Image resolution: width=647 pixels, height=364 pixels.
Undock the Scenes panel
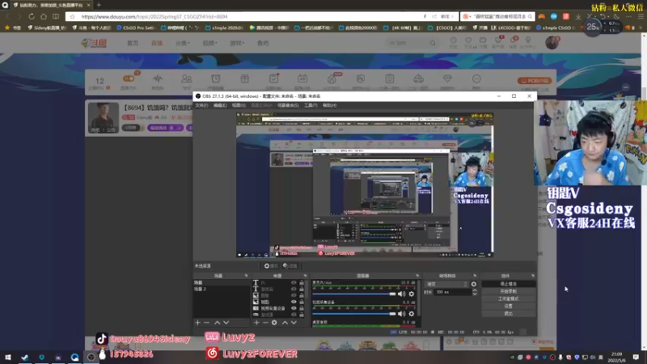(x=247, y=276)
